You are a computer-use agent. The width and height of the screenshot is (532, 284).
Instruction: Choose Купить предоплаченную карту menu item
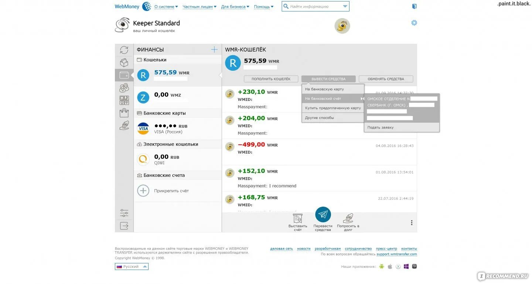point(333,108)
